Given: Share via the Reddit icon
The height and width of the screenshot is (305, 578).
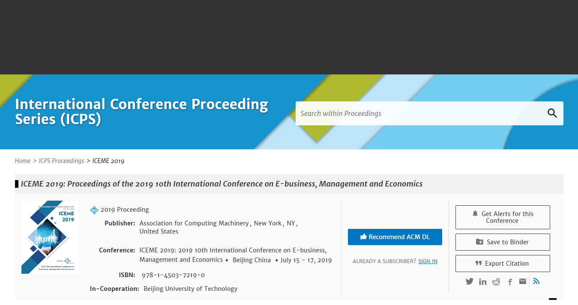Looking at the screenshot, I should [x=496, y=281].
